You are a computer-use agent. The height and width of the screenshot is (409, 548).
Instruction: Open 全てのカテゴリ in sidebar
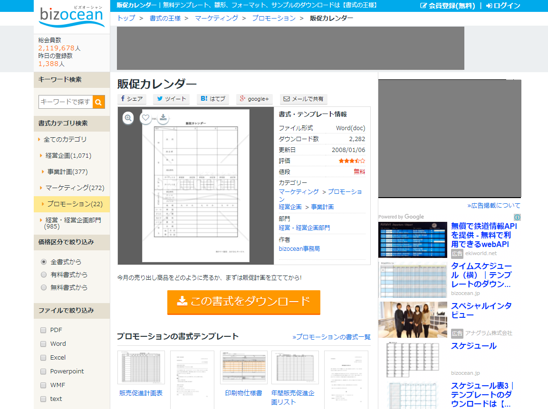pos(65,139)
